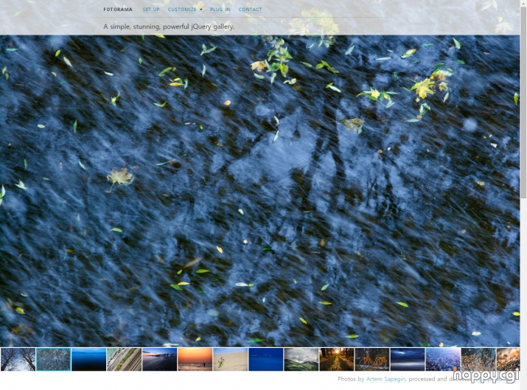Select the bare tree branches thumbnail
The height and width of the screenshot is (390, 527).
tap(18, 360)
